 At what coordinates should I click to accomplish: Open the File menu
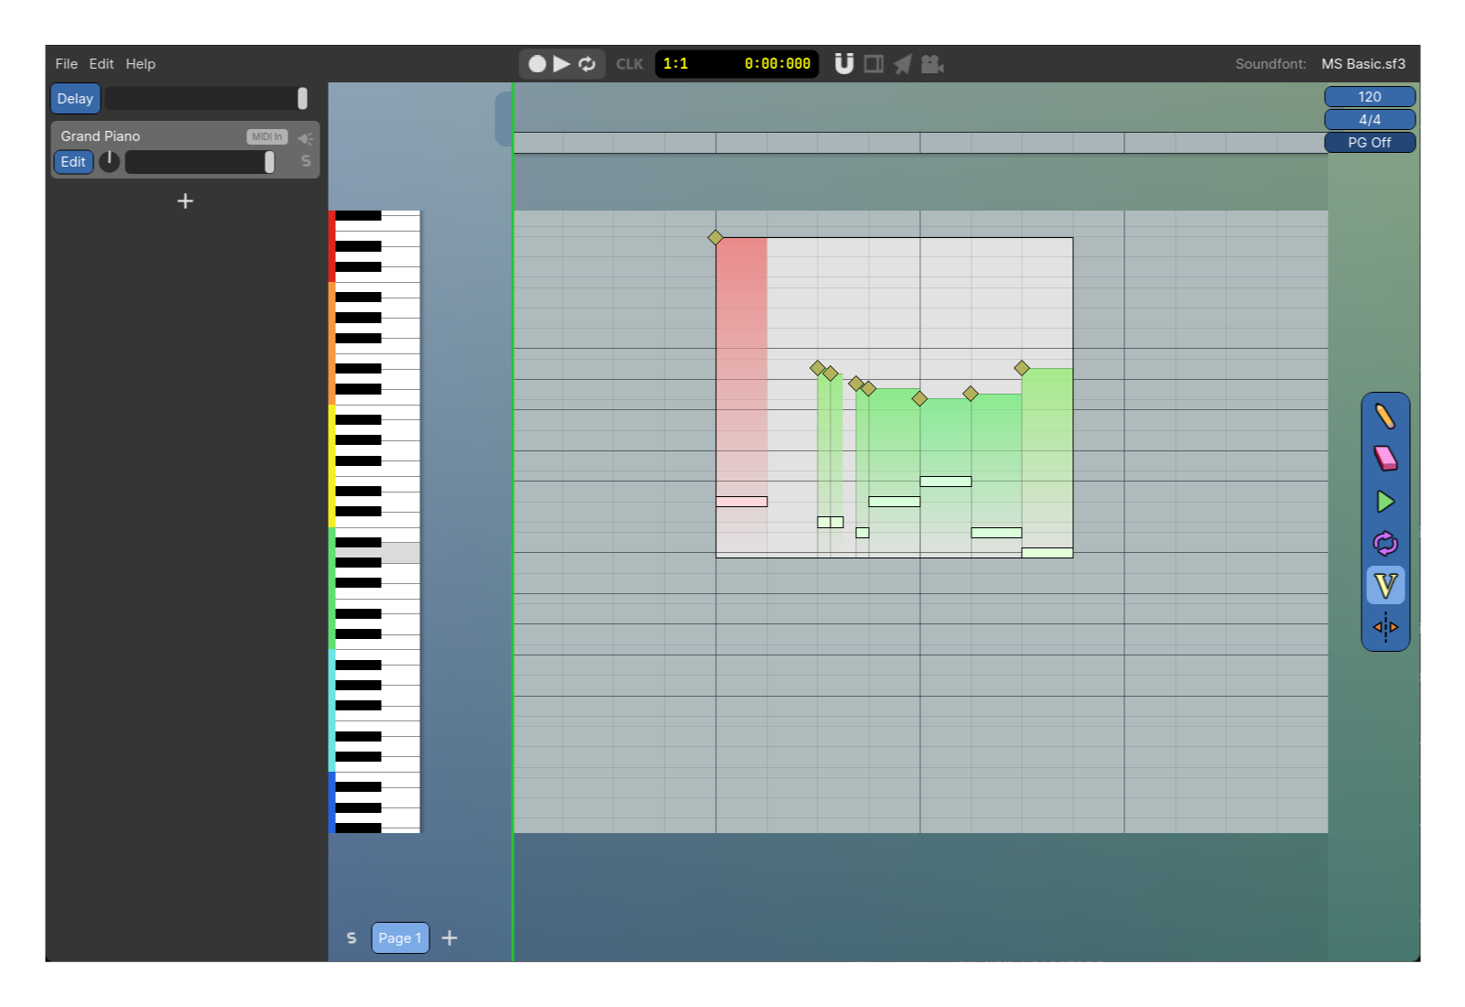click(x=66, y=64)
